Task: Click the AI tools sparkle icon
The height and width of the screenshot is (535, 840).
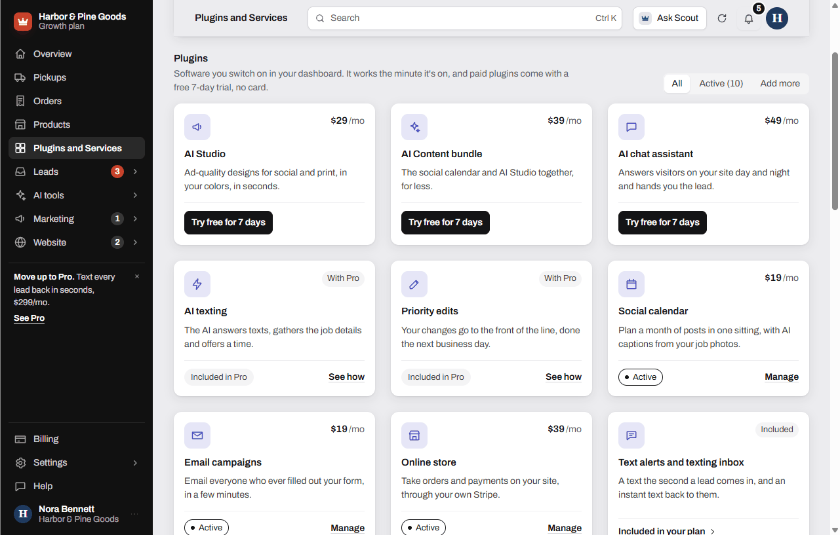Action: click(20, 195)
